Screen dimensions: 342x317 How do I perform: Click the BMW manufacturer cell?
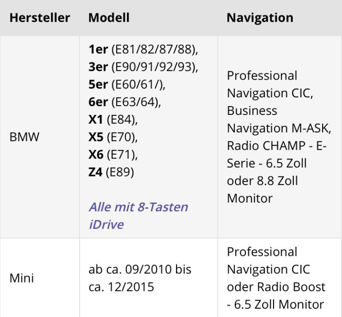tap(23, 136)
